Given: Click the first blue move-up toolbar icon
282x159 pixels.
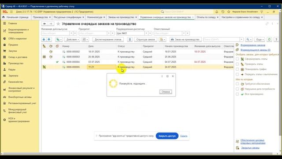Looking at the screenshot, I should point(44,39).
